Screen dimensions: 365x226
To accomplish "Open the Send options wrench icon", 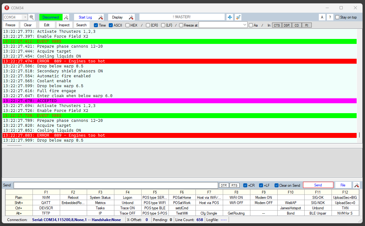I will [357, 185].
